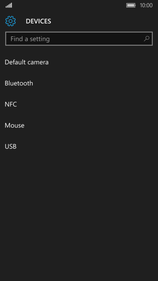Return to Settings home via gear icon

pyautogui.click(x=10, y=21)
